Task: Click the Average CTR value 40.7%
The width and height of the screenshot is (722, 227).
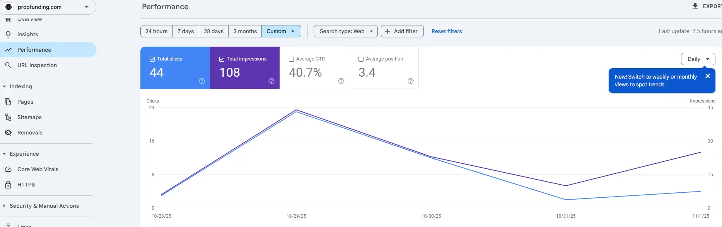Action: tap(306, 72)
